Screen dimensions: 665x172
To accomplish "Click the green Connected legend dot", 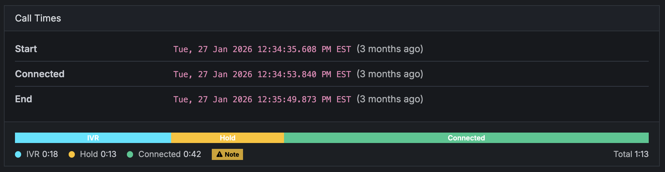I will 130,154.
